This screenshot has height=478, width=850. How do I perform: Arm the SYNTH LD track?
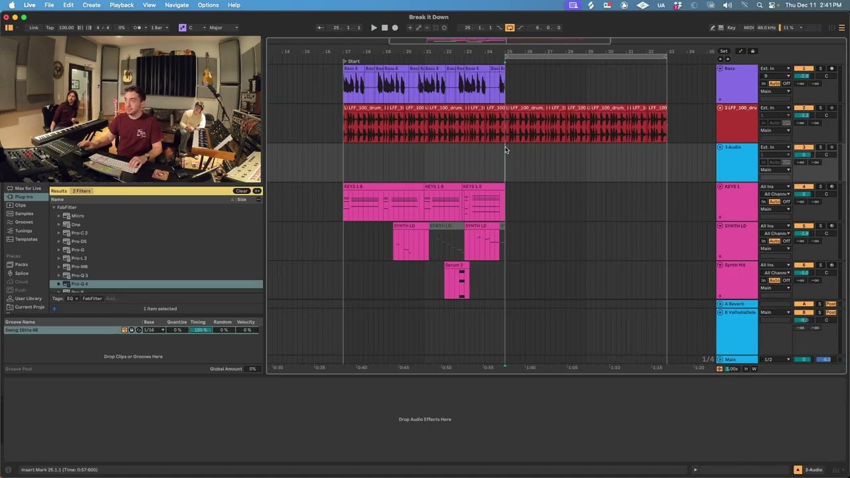[x=831, y=226]
